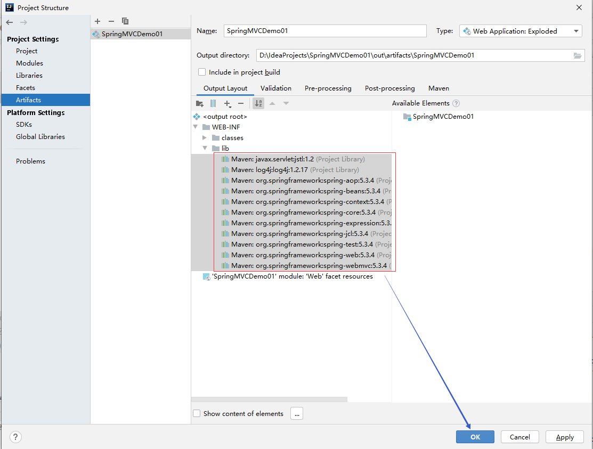The width and height of the screenshot is (593, 449).
Task: Switch to the Validation tab
Action: pyautogui.click(x=276, y=88)
